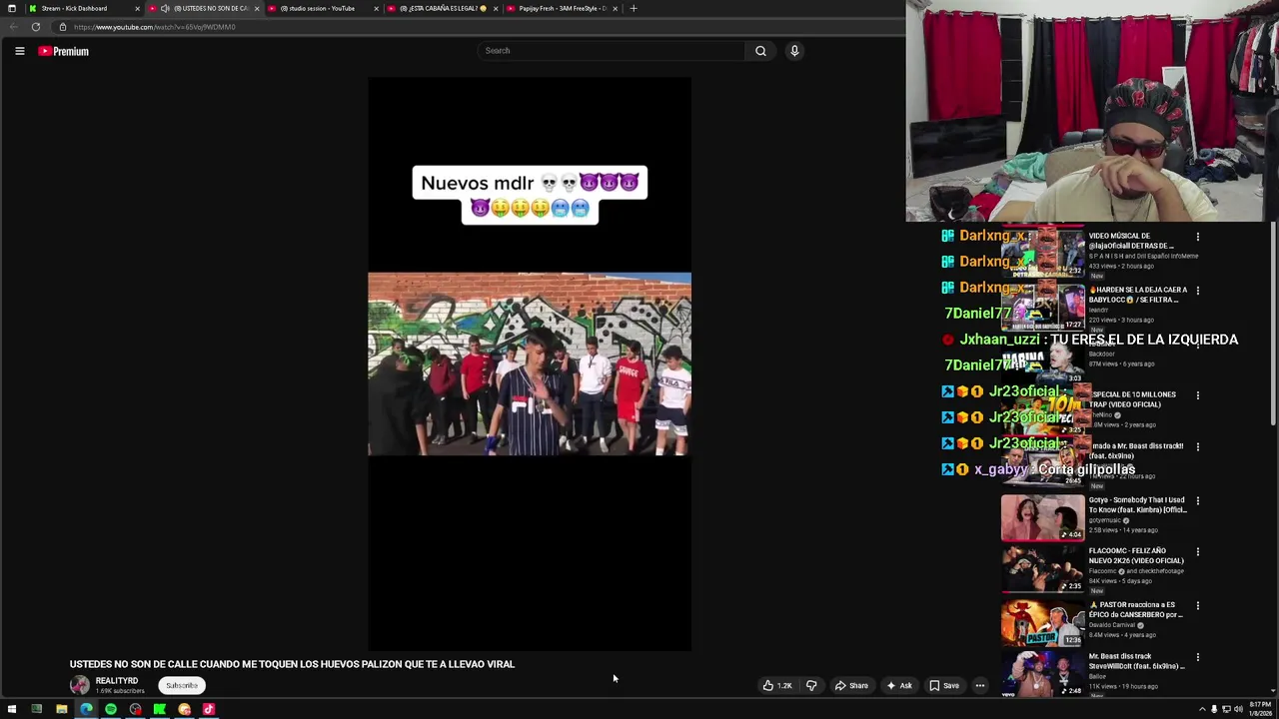
Task: Open the Windows Start menu
Action: click(12, 710)
